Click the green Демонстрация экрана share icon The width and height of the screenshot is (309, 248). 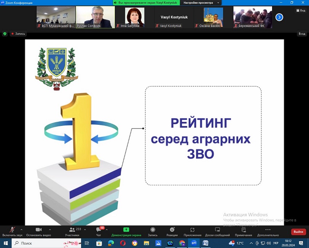126,229
